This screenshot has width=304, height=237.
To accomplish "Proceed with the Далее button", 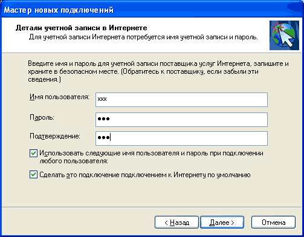I will click(222, 222).
